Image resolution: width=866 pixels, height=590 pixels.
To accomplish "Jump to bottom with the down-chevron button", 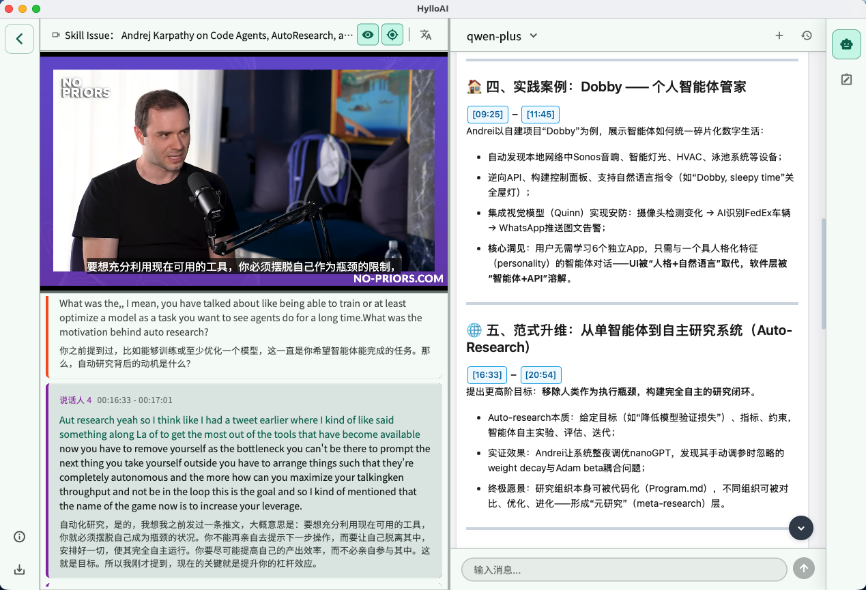I will tap(801, 527).
